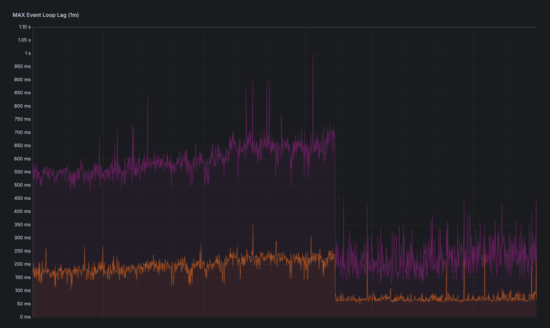Click the 1.05 s y-axis label
The height and width of the screenshot is (328, 550).
pyautogui.click(x=24, y=40)
